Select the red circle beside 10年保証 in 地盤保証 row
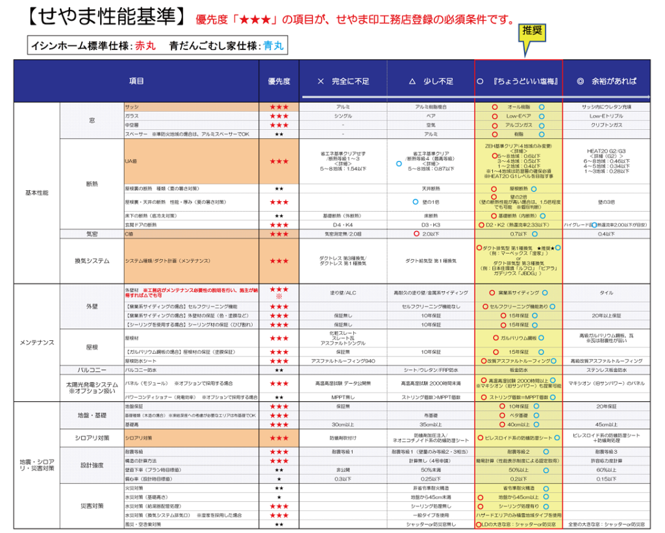Image resolution: width=665 pixels, height=533 pixels. click(x=502, y=406)
